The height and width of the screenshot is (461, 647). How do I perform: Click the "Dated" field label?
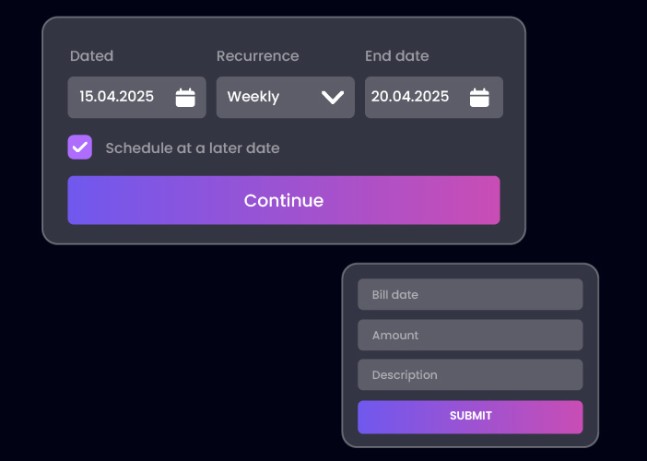91,56
